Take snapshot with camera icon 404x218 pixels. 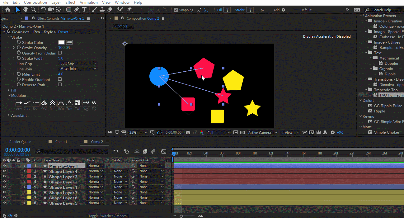(188, 133)
